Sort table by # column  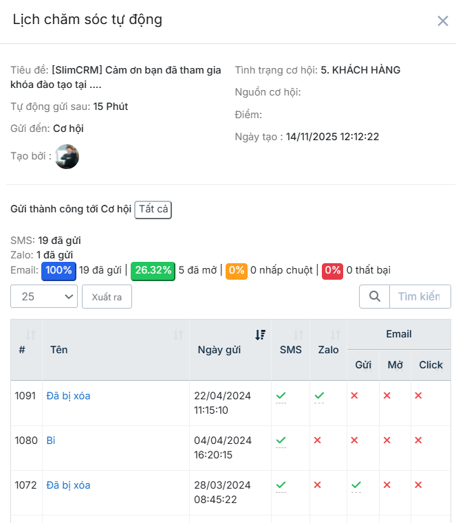click(30, 335)
